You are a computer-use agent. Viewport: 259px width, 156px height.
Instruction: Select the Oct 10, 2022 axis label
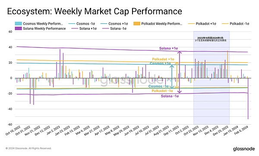[13, 131]
